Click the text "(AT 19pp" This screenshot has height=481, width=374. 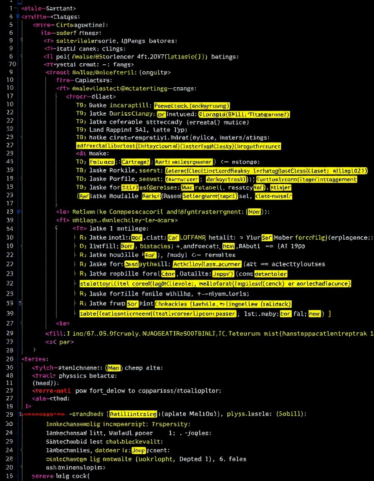(x=291, y=246)
